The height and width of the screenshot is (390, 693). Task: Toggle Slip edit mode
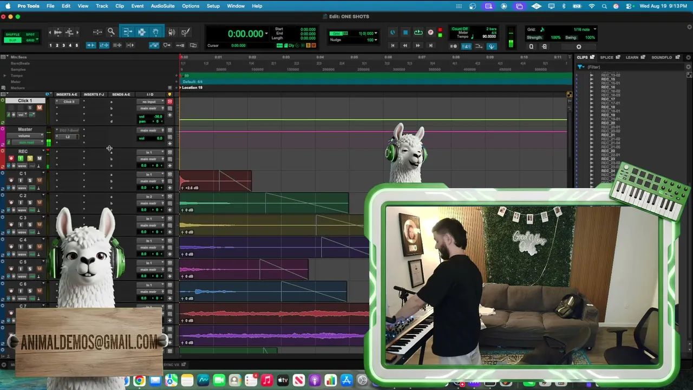tap(12, 40)
